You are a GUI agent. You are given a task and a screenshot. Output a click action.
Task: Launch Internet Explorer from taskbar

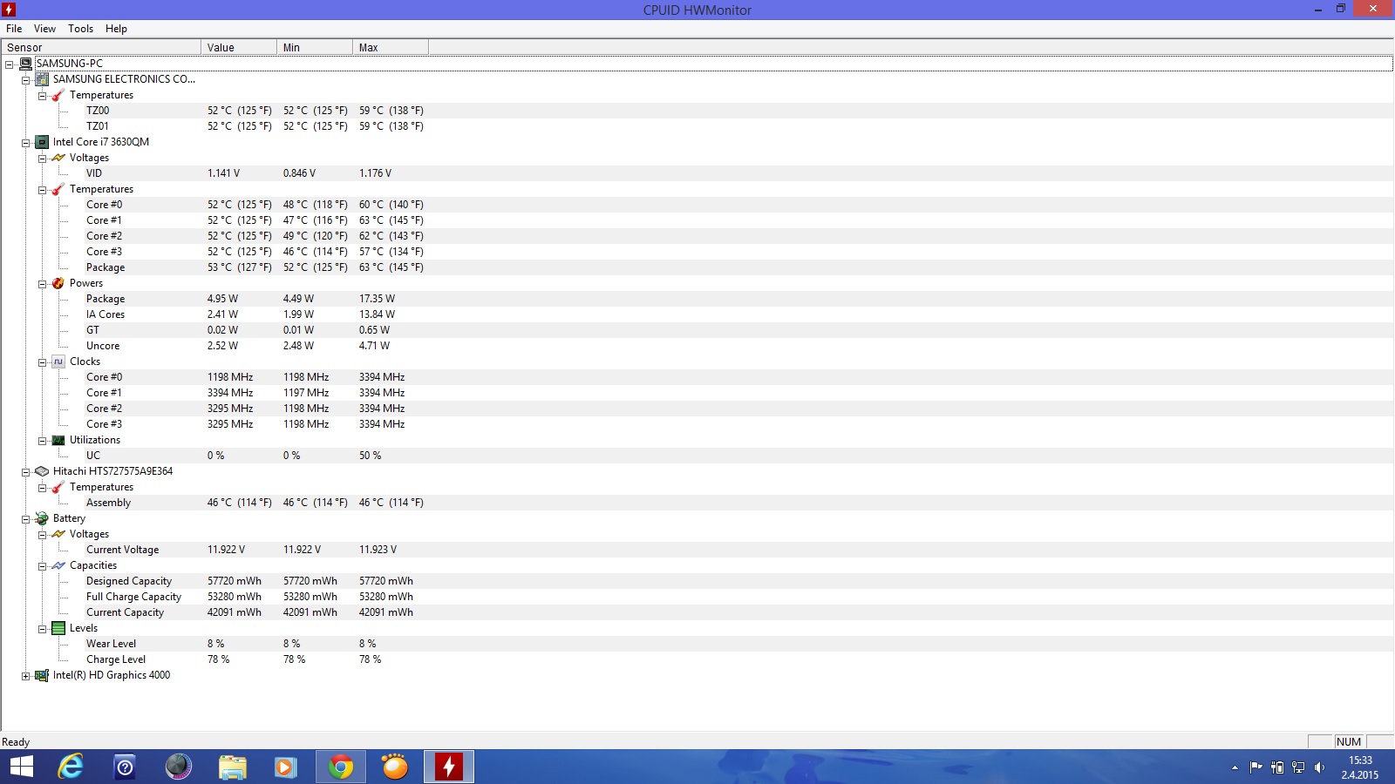[71, 767]
